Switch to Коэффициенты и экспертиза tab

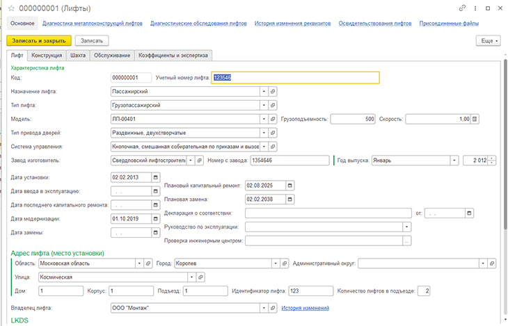(x=173, y=56)
